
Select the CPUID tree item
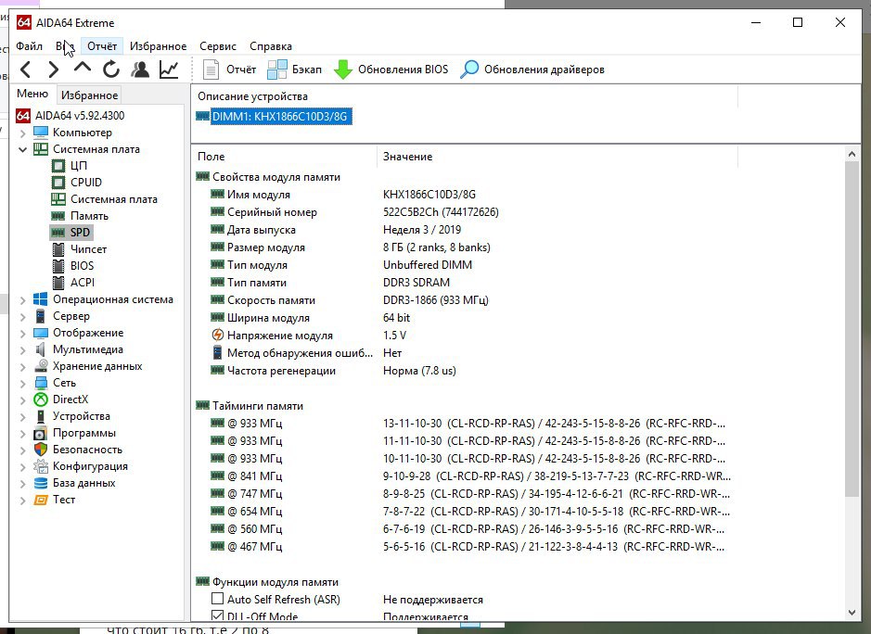tap(86, 182)
